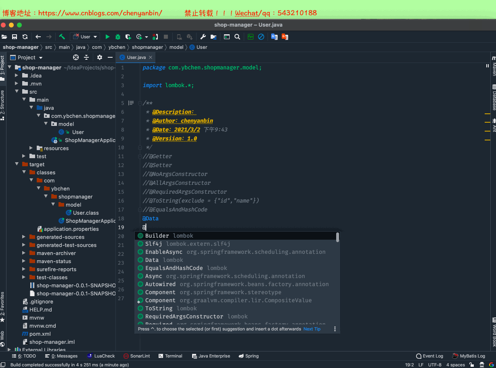Navigate back with the left arrow
496x368 pixels.
click(38, 37)
